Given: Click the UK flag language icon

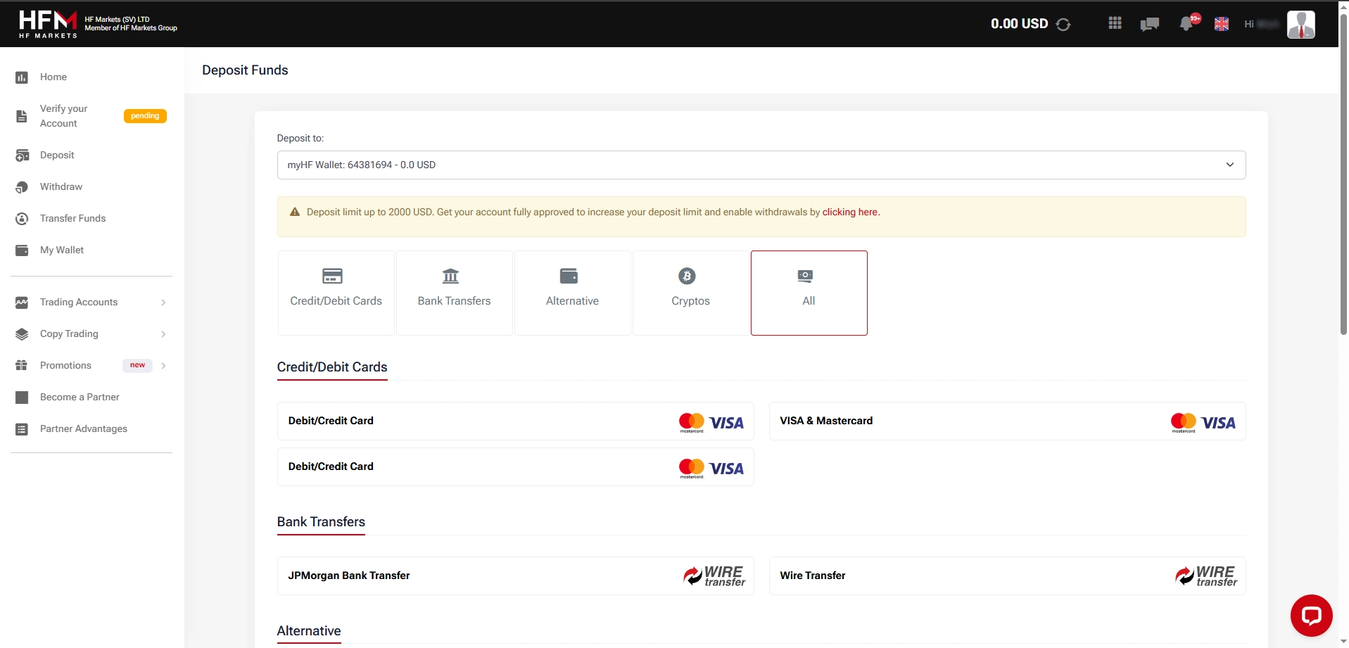Looking at the screenshot, I should [x=1222, y=23].
